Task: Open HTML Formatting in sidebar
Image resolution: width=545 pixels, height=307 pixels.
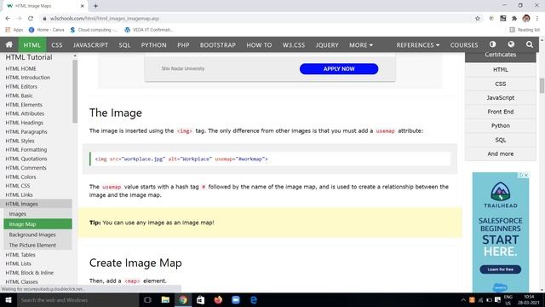Action: coord(26,150)
